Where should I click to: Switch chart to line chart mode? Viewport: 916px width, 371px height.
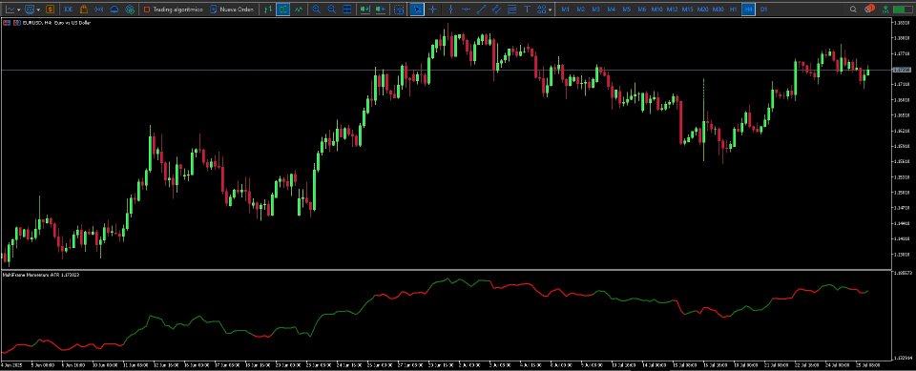tap(299, 10)
